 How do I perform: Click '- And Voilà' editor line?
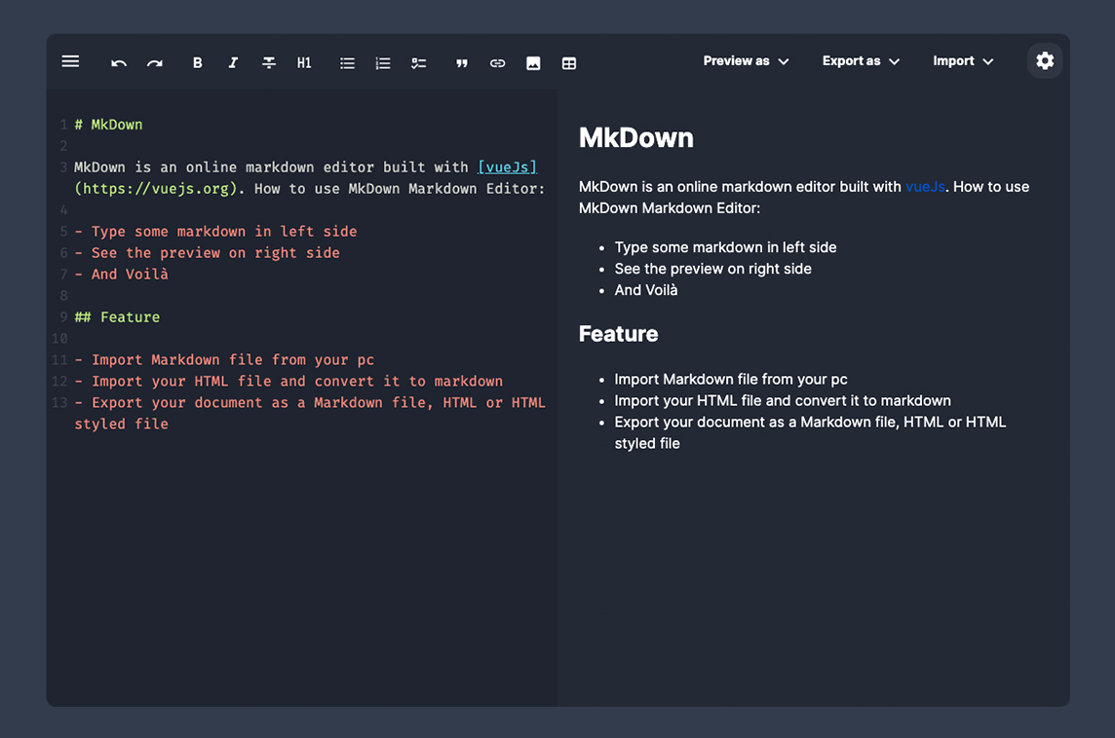[x=122, y=275]
